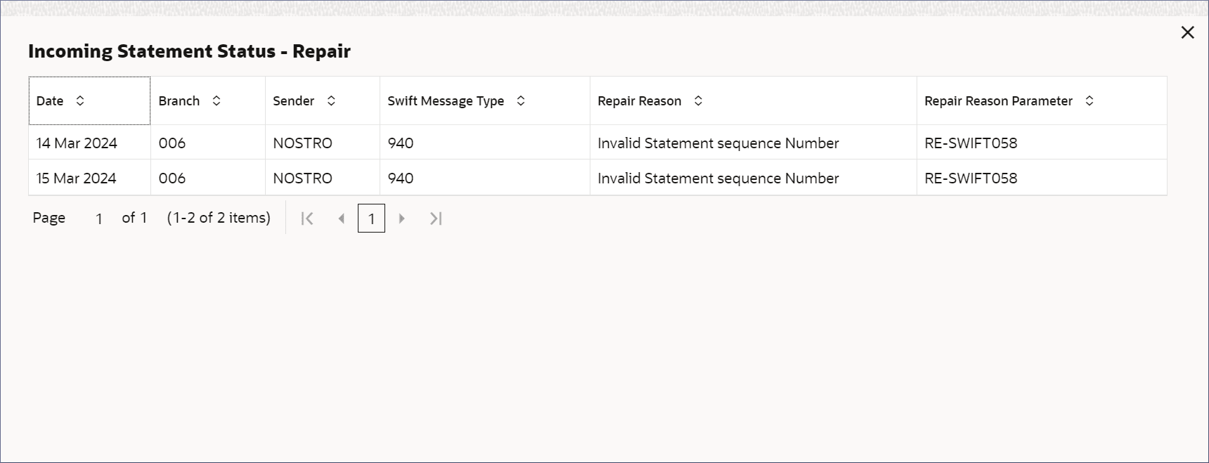The height and width of the screenshot is (463, 1209).
Task: Jump to last page of results
Action: 436,219
